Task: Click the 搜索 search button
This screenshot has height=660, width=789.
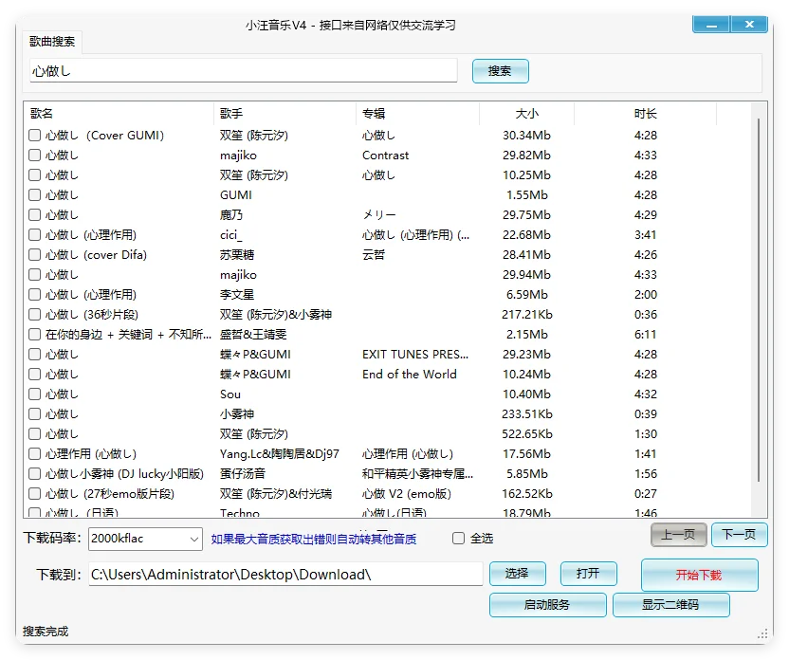Action: point(500,70)
